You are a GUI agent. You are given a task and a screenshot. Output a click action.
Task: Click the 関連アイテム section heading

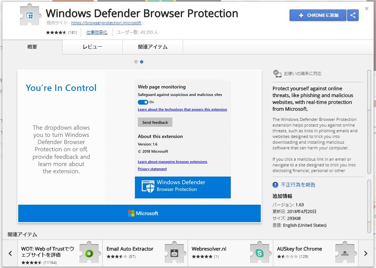tap(22, 234)
